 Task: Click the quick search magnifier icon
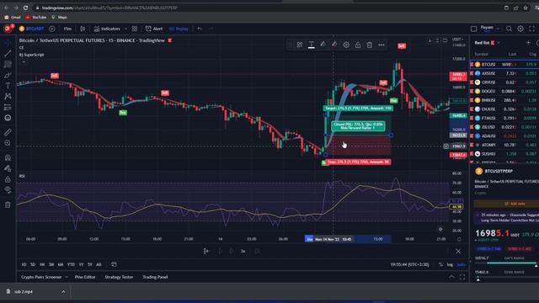coord(509,29)
